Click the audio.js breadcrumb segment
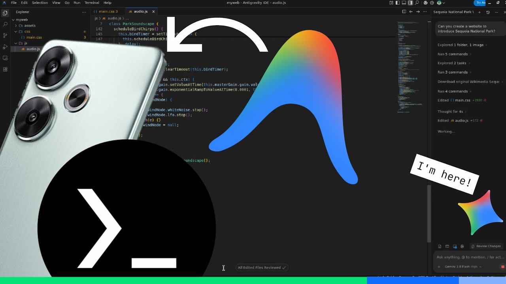This screenshot has width=506, height=284. [x=112, y=18]
